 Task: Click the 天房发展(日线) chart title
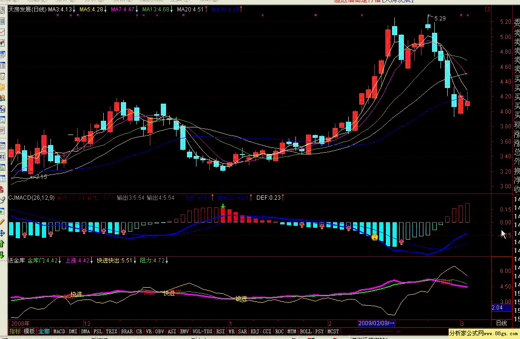point(28,10)
